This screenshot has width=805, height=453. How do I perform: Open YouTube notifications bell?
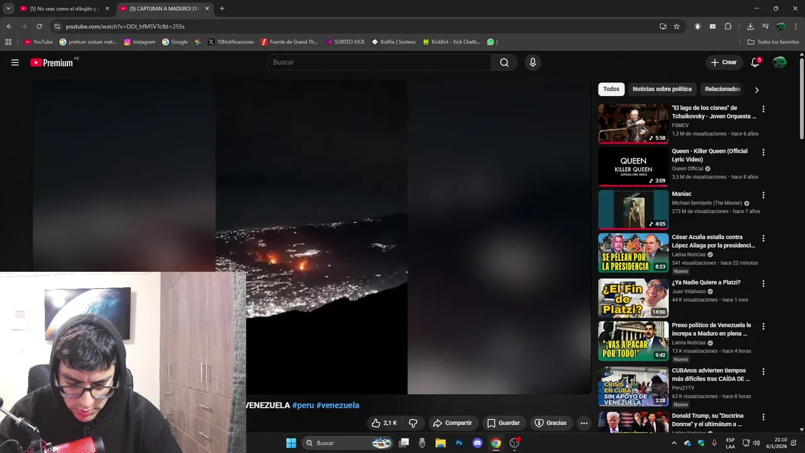coord(755,62)
